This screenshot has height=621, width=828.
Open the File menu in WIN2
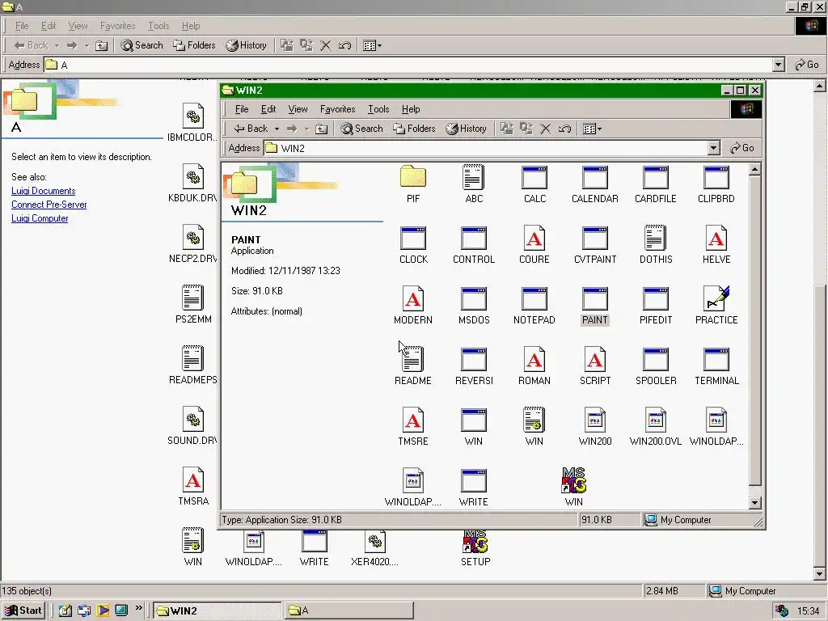pyautogui.click(x=242, y=109)
